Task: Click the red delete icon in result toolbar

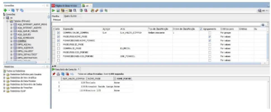Action: 67,74
